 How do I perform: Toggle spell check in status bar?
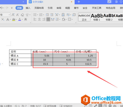coord(50,106)
